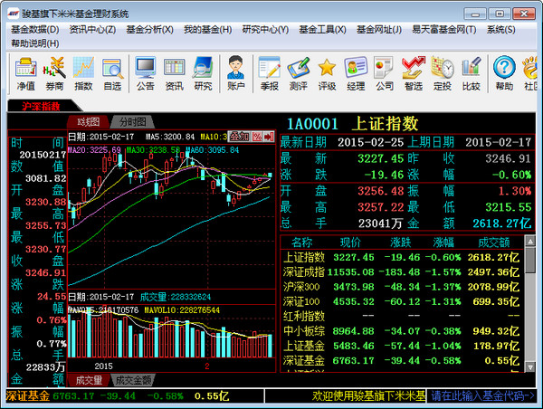
Task: Open the 净值 net value toolbar icon
Action: pos(26,74)
